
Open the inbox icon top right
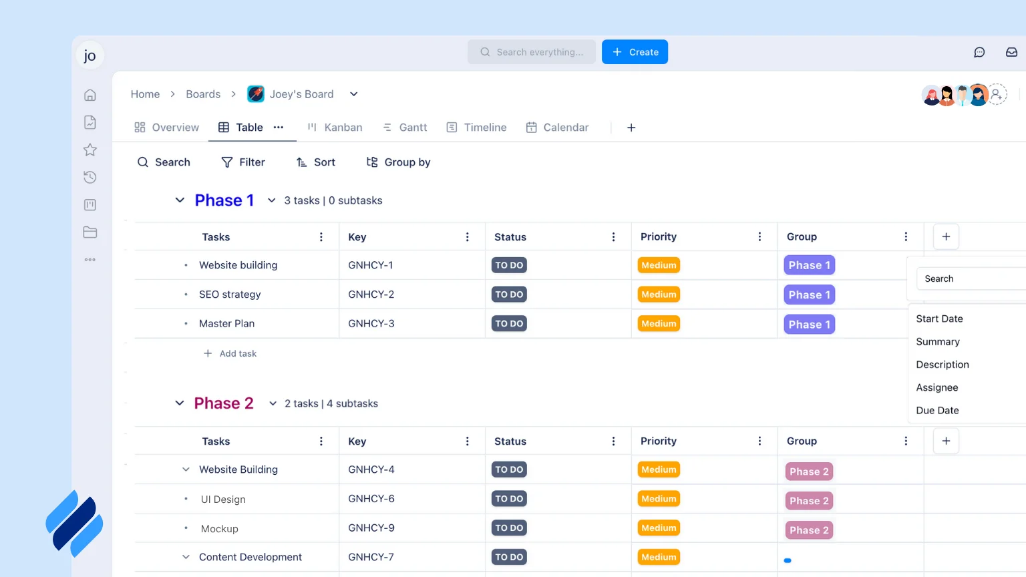(x=1011, y=51)
